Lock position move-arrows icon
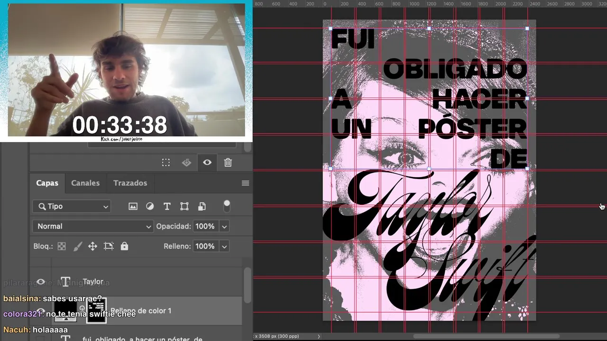Image resolution: width=607 pixels, height=341 pixels. (x=93, y=246)
